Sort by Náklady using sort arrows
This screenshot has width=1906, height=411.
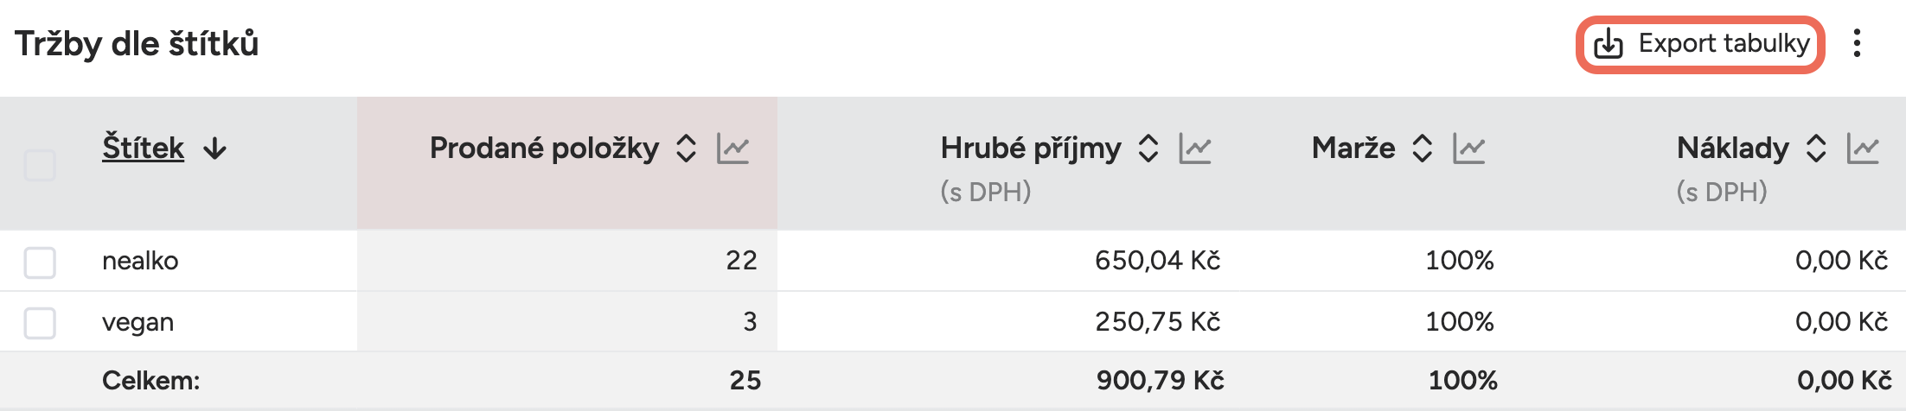[1816, 149]
